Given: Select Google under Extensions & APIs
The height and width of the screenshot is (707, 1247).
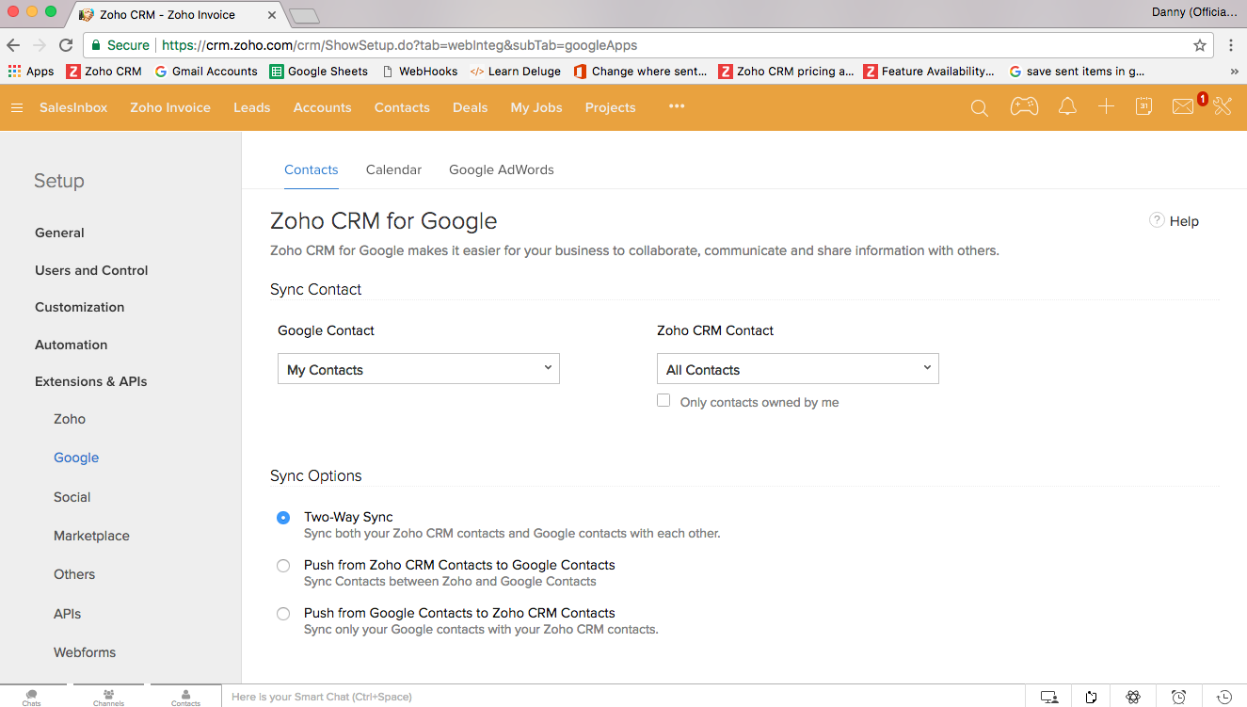Looking at the screenshot, I should pos(76,458).
